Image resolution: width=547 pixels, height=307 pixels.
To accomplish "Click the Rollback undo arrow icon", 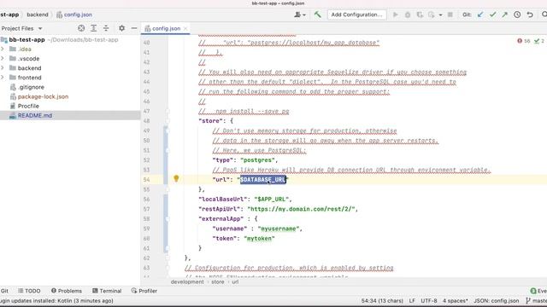I will [530, 14].
